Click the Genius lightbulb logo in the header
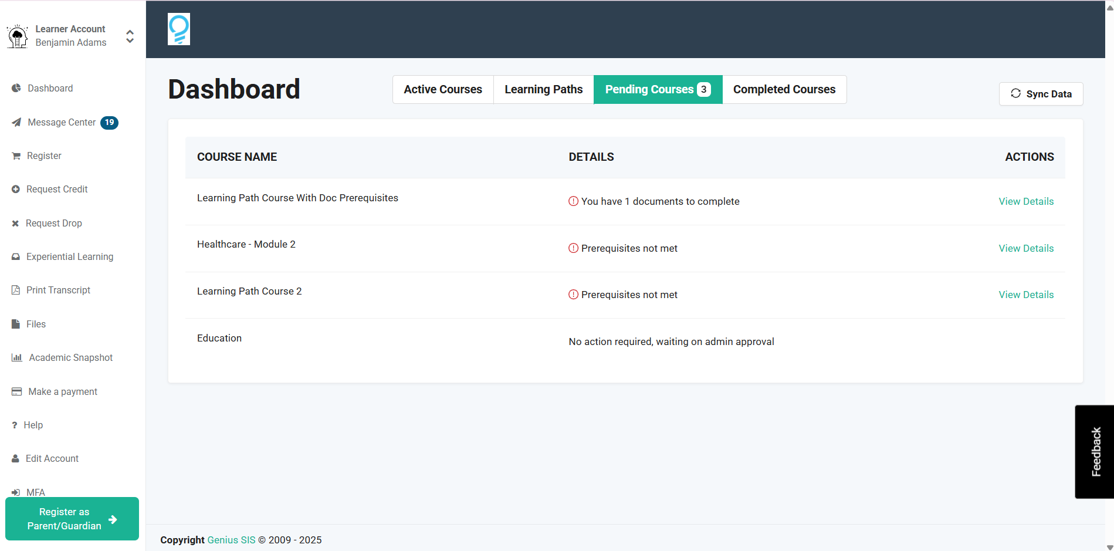 [x=178, y=28]
